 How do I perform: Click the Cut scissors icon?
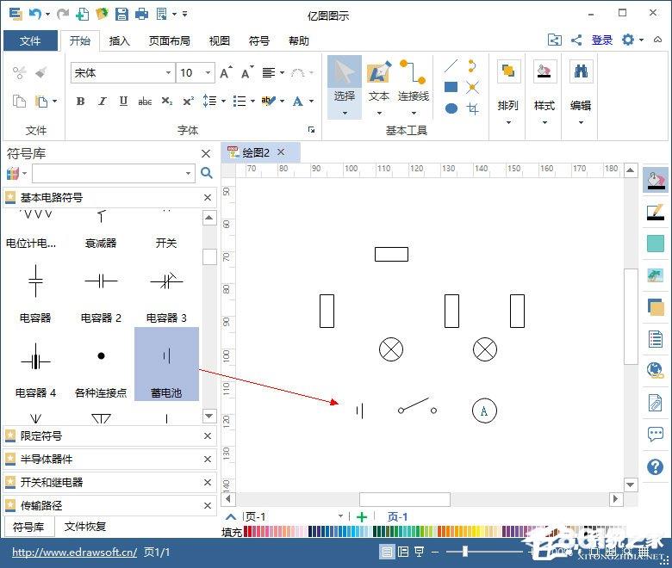tap(19, 73)
